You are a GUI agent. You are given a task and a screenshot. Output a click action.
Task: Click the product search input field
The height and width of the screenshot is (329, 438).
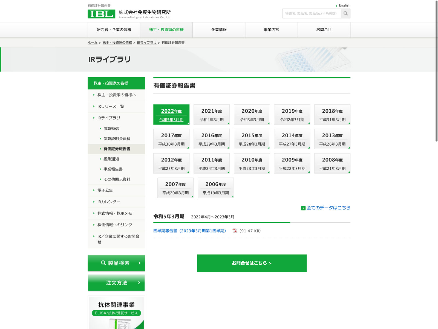312,13
